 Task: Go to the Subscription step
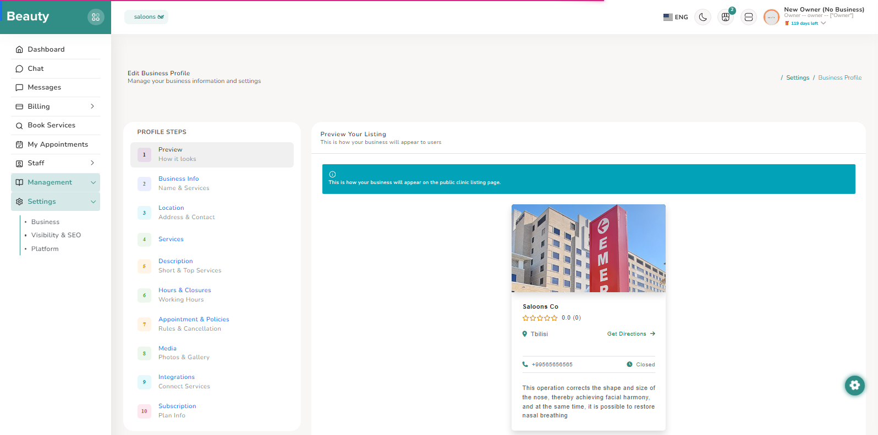212,411
